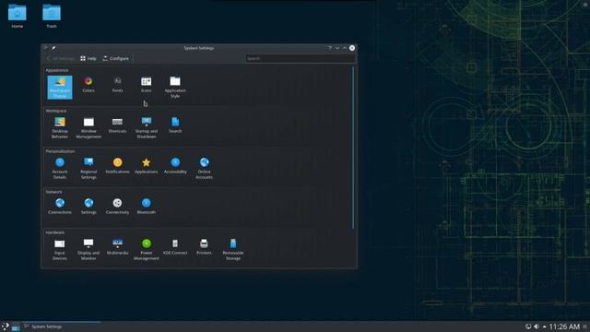Image resolution: width=590 pixels, height=332 pixels.
Task: Open Power Management settings
Action: 147,250
